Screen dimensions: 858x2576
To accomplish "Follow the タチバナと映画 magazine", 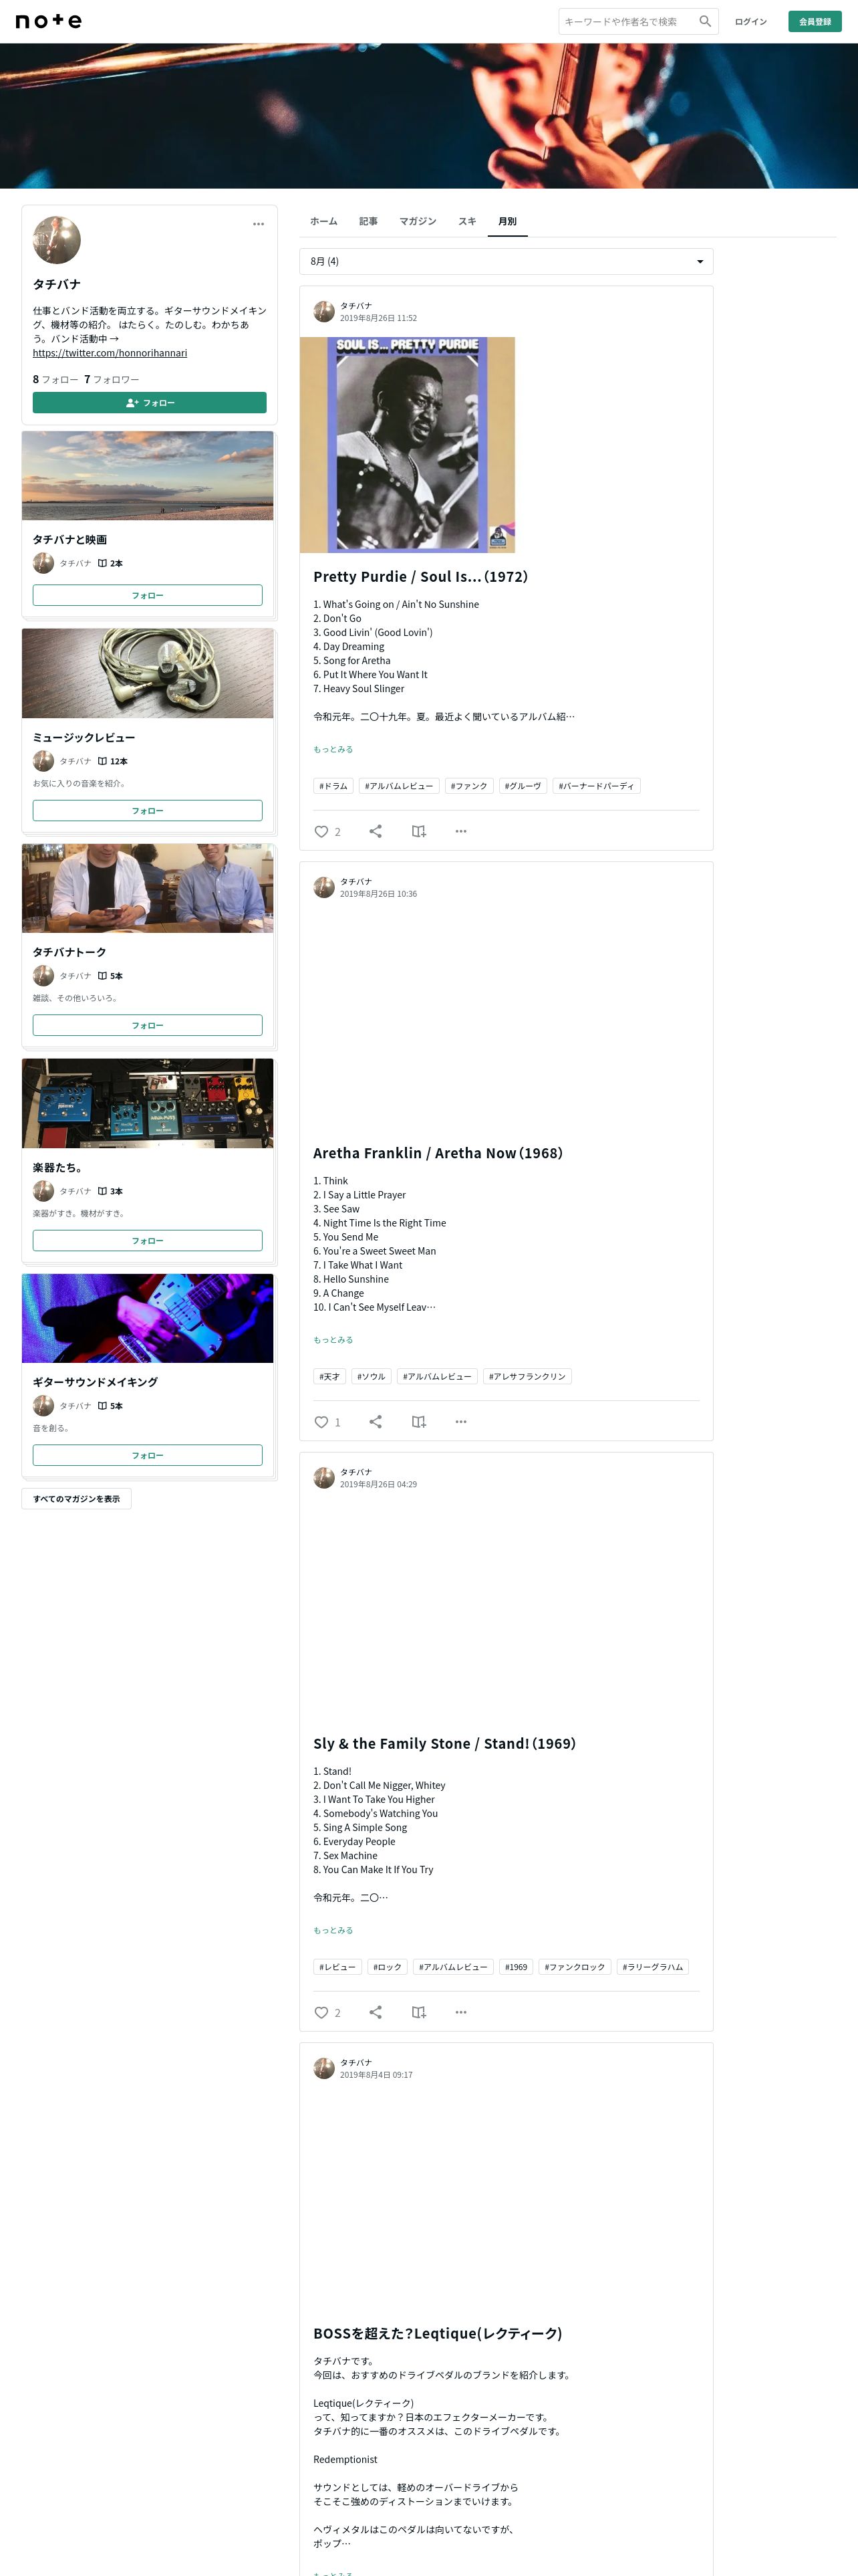I will click(148, 595).
